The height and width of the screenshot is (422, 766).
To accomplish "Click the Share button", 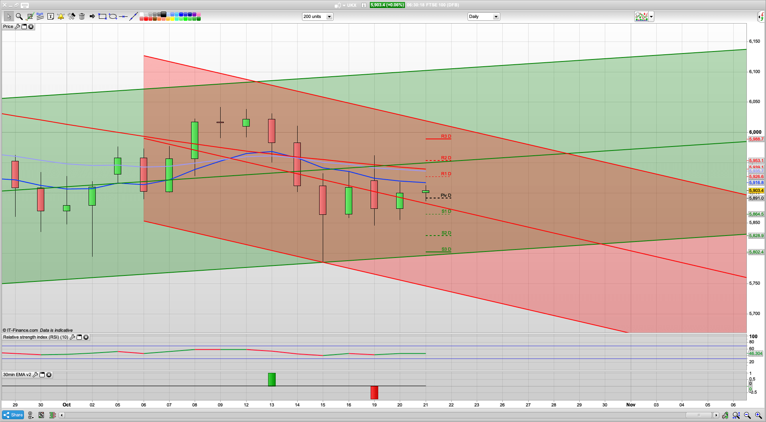I will [x=13, y=415].
